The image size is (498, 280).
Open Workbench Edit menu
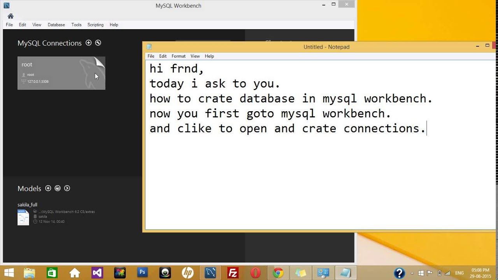[x=23, y=24]
